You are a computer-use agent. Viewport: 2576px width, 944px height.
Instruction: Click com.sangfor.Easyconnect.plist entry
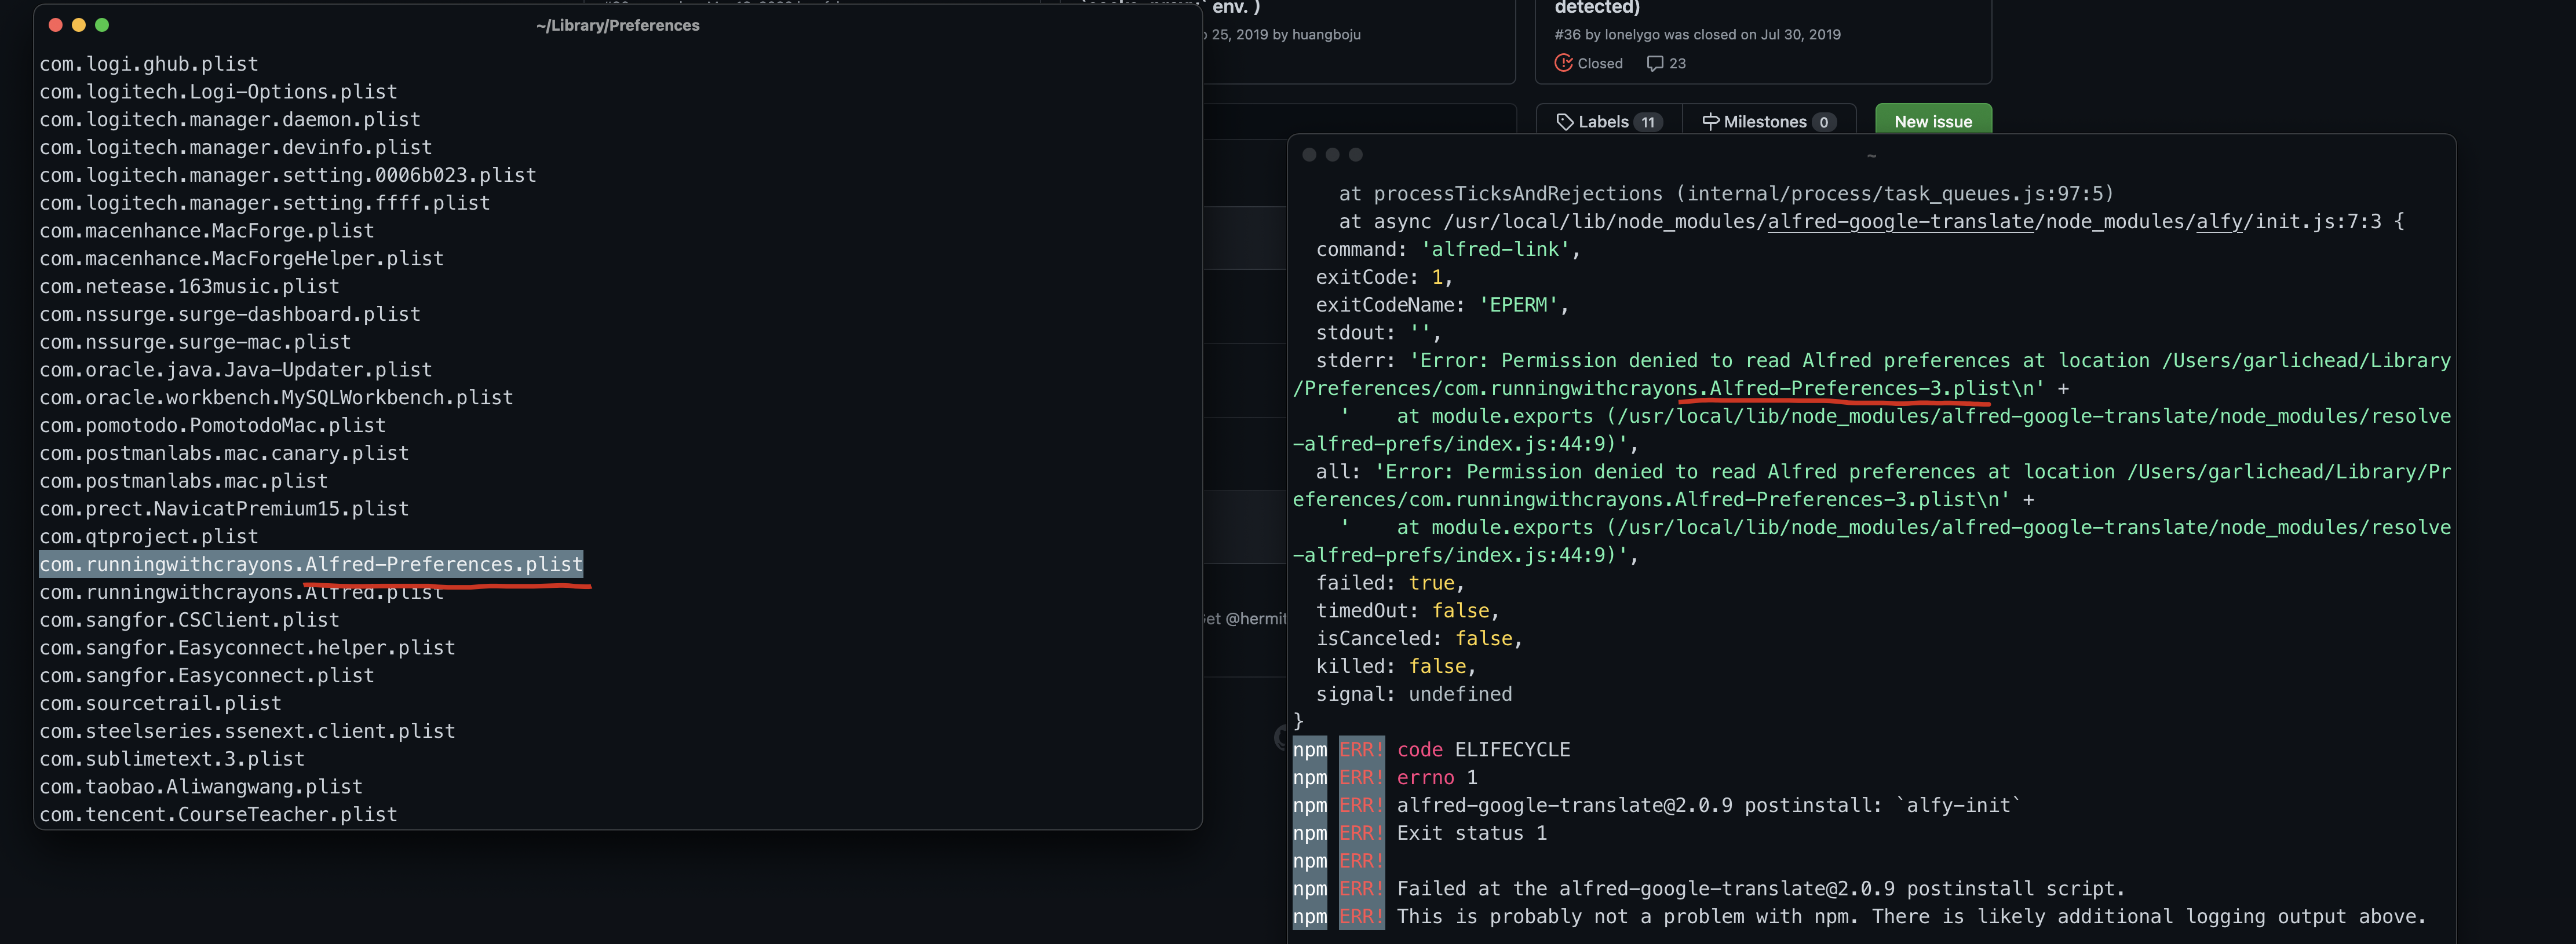coord(207,676)
